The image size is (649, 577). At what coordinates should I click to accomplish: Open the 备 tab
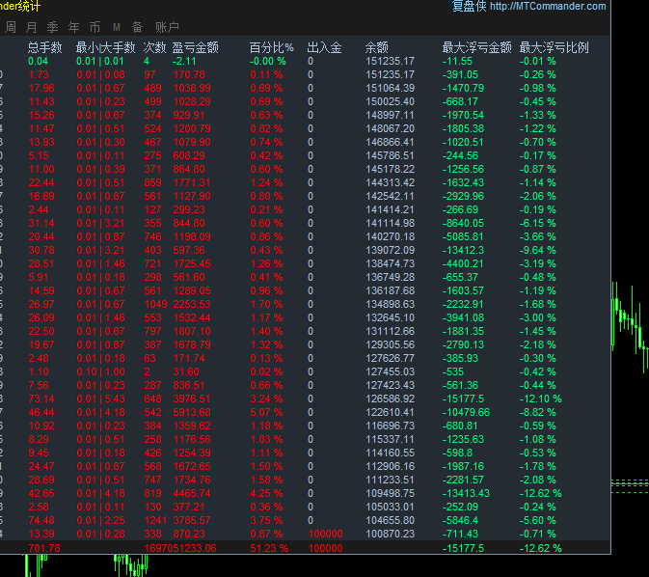click(x=137, y=27)
